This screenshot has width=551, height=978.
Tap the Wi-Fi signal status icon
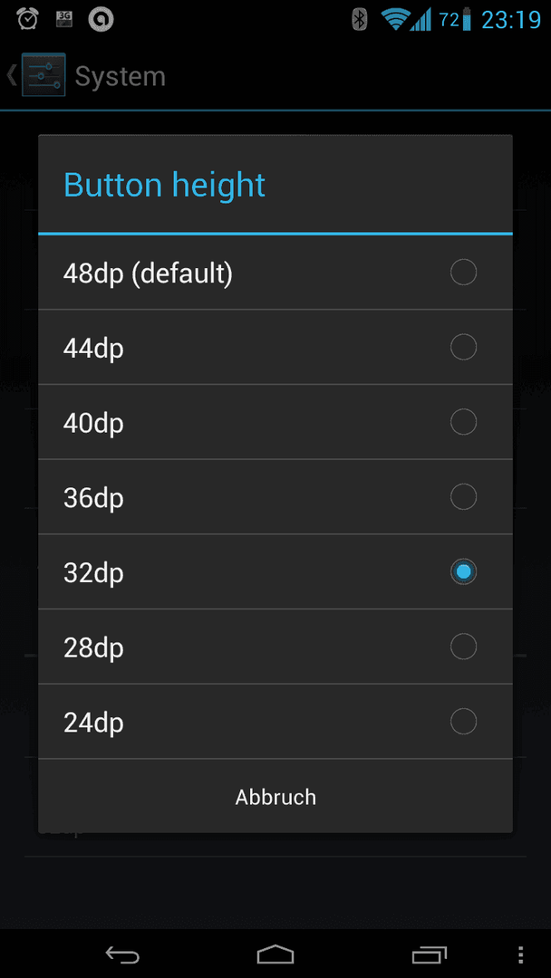[x=396, y=20]
